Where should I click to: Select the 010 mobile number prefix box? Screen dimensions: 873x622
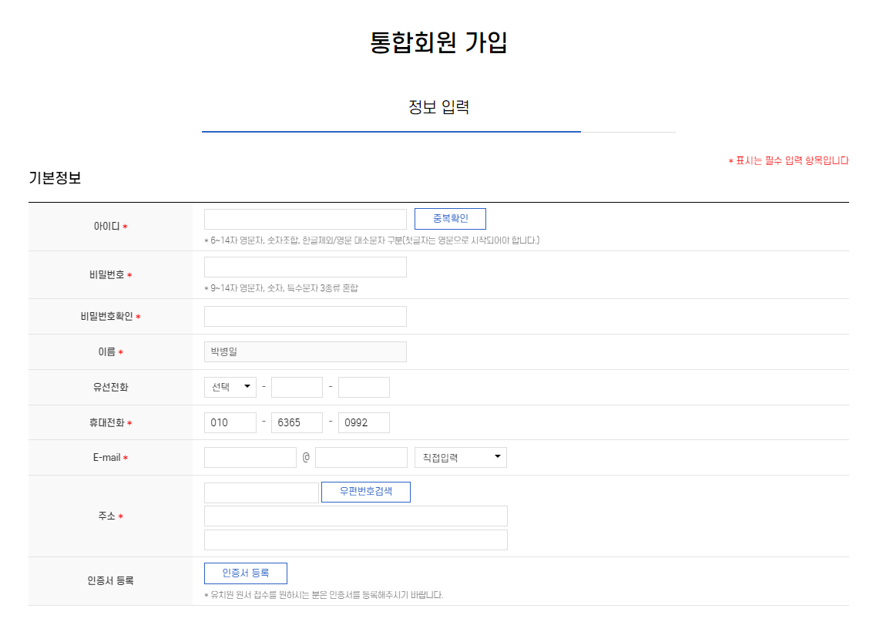pos(230,422)
